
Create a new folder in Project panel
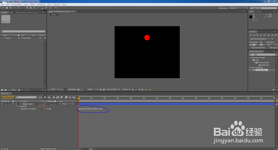coord(6,90)
